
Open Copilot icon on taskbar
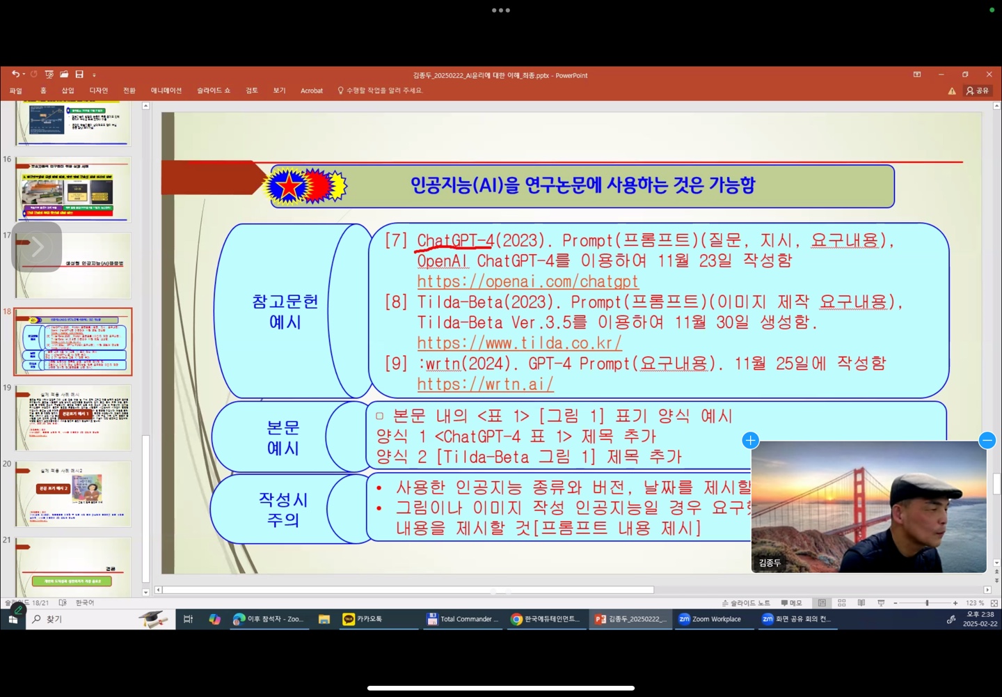point(214,619)
